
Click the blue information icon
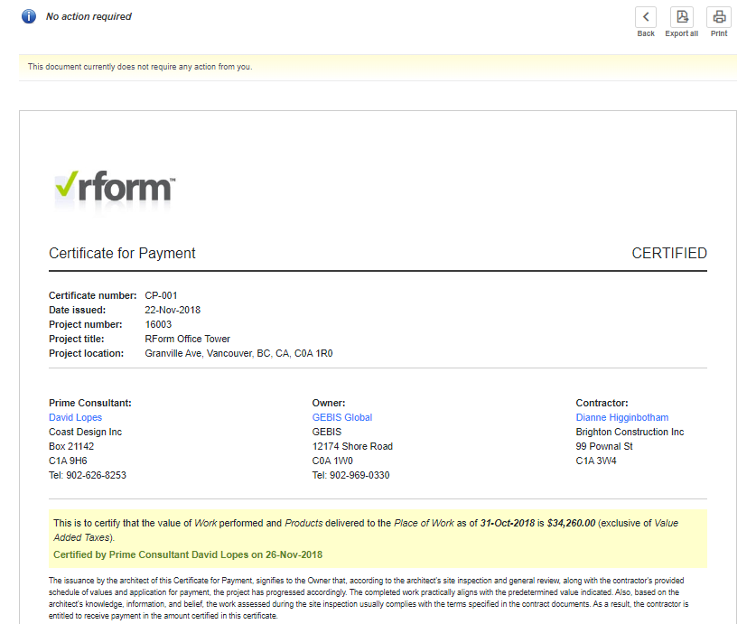point(29,16)
